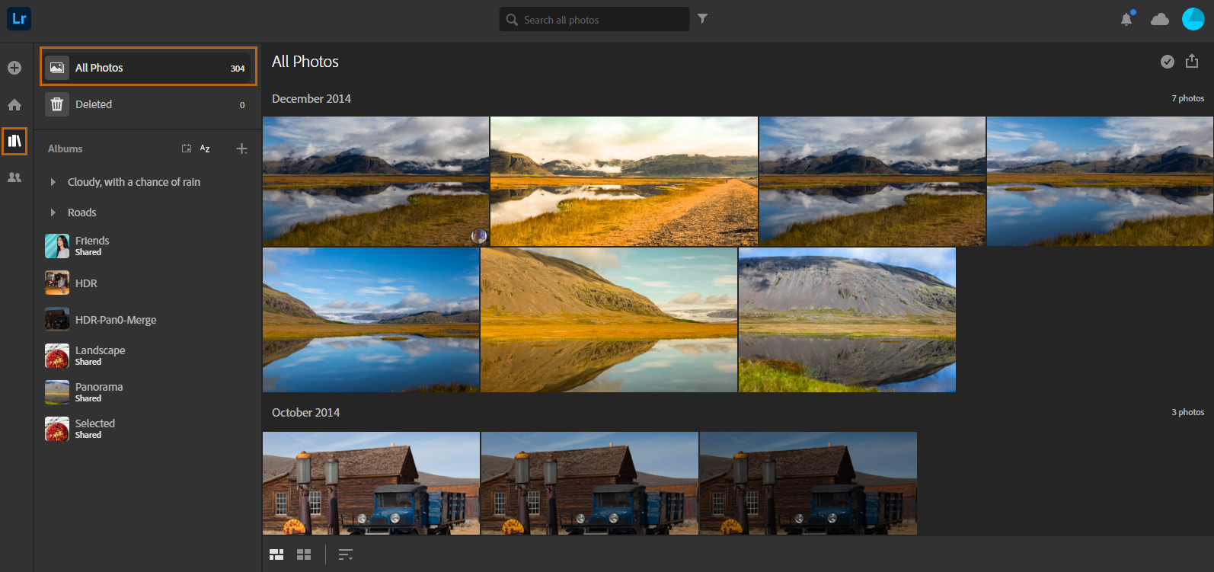This screenshot has height=572, width=1214.
Task: Click the October 2014 date heading
Action: tap(306, 413)
